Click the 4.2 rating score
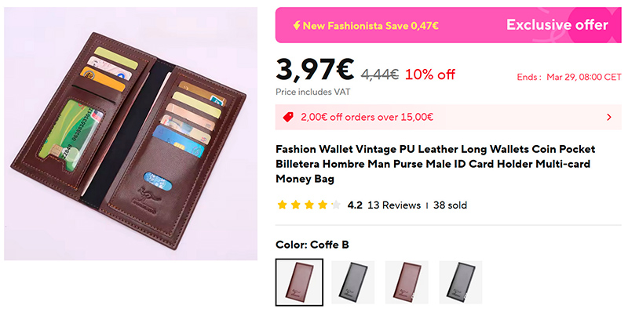Image resolution: width=628 pixels, height=316 pixels. [355, 205]
